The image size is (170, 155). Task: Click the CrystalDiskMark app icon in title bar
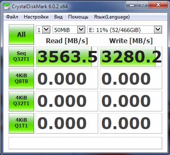[6, 7]
